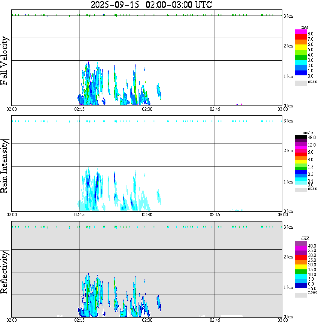Select the light green 1.5 mm/hr legend swatch

(301, 165)
